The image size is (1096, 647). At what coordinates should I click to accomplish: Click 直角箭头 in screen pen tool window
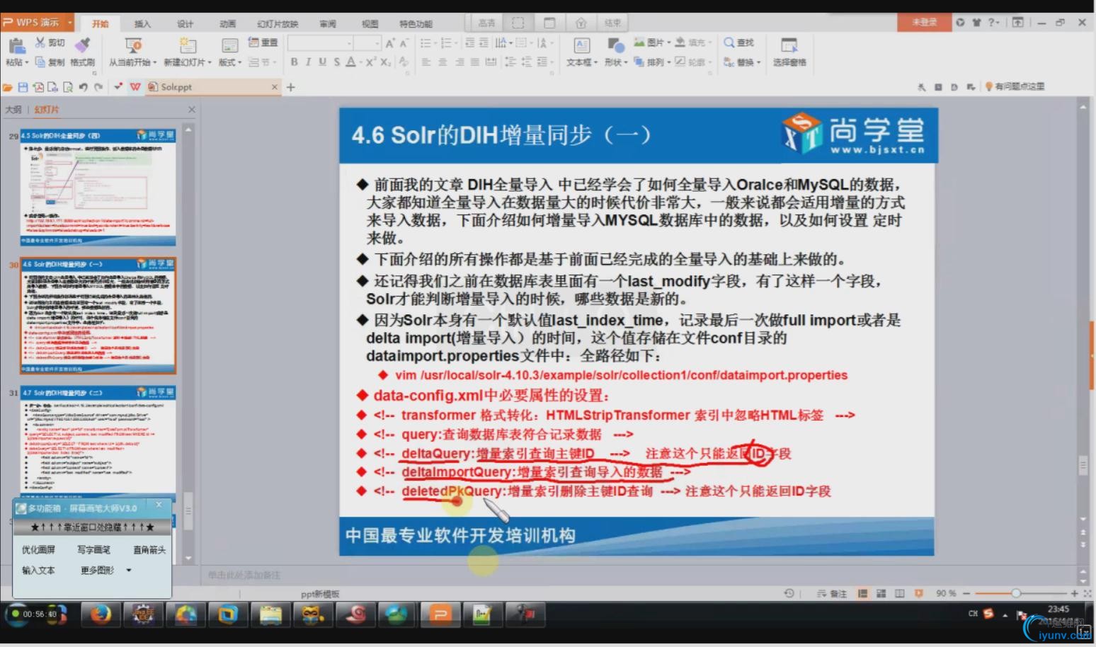point(149,549)
